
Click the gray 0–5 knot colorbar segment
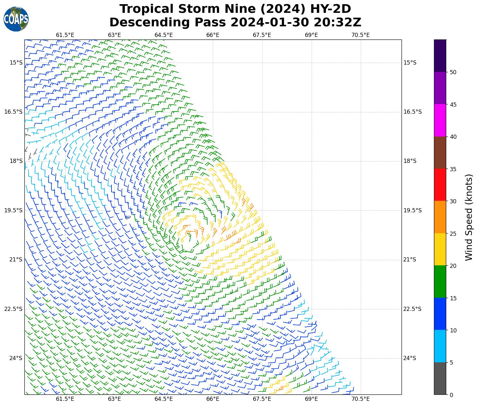[440, 378]
